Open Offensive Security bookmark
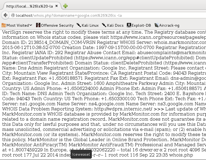Viewport: 206px width, 160px height. 55,25
